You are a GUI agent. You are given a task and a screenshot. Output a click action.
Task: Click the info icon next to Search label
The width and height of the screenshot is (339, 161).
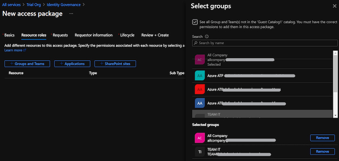[x=207, y=37]
